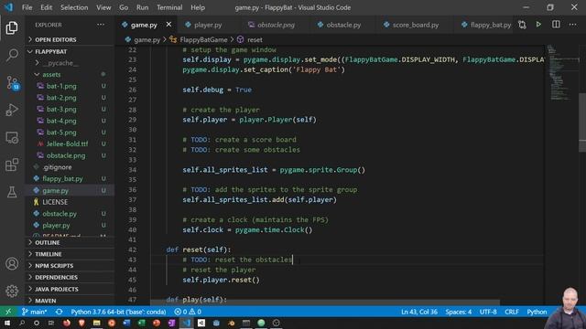586x329 pixels.
Task: Click reset method in breadcrumb
Action: pos(255,39)
